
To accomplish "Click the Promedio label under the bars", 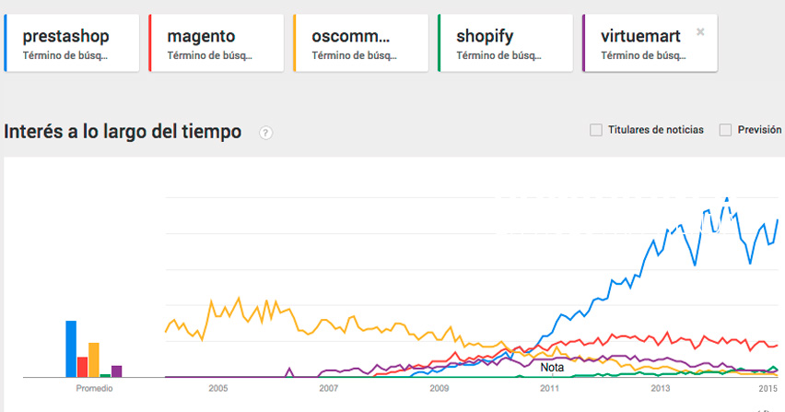I will click(x=94, y=390).
